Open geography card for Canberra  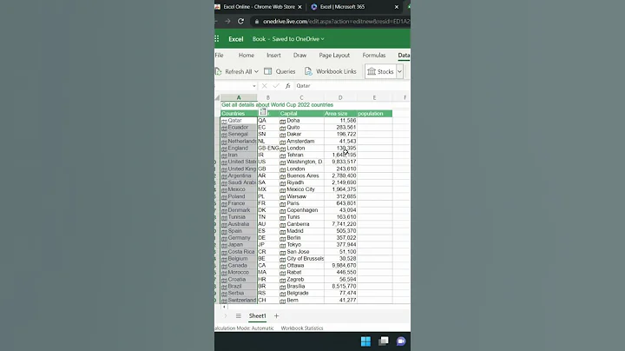coord(283,224)
